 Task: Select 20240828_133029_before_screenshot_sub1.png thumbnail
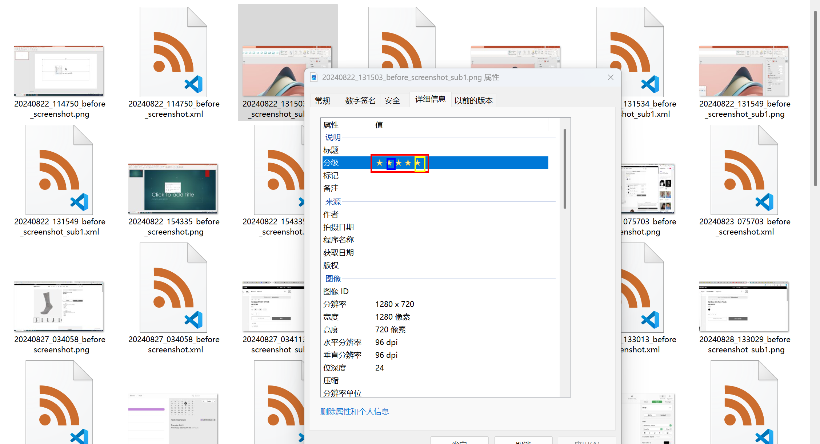click(x=744, y=306)
